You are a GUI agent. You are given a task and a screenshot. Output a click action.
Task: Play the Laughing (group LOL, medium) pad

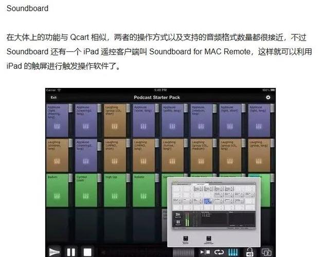[202, 155]
